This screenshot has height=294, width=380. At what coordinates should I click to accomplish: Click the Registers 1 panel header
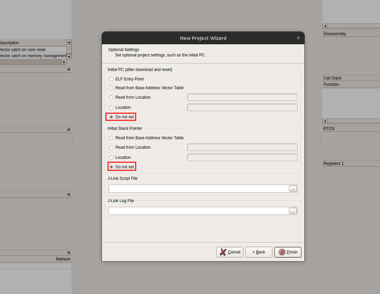coord(333,164)
